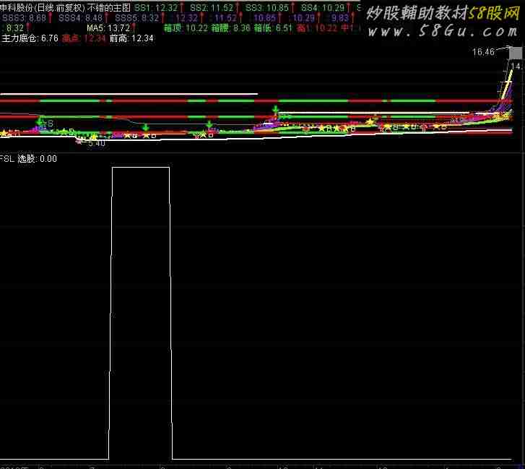
Task: Click the 箱顶: 10.22 box-top value
Action: click(185, 27)
